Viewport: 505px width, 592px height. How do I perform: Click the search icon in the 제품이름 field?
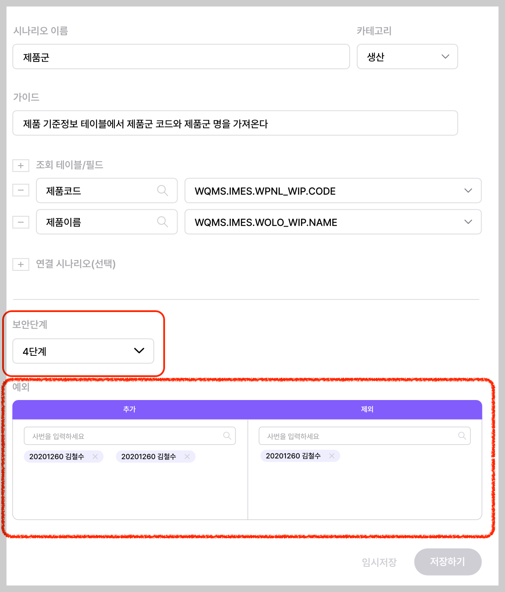(x=163, y=221)
